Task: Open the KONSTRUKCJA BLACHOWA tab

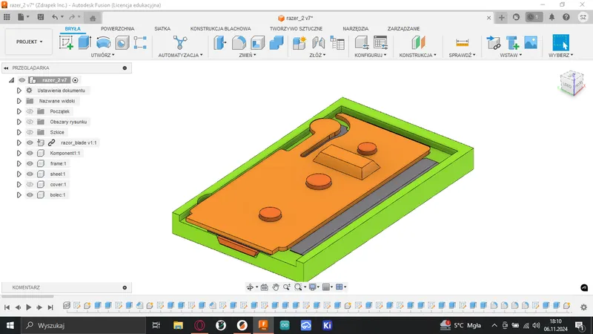Action: click(x=220, y=28)
